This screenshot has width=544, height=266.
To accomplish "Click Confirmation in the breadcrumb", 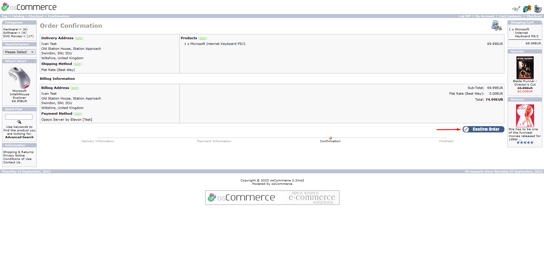I will tap(58, 16).
